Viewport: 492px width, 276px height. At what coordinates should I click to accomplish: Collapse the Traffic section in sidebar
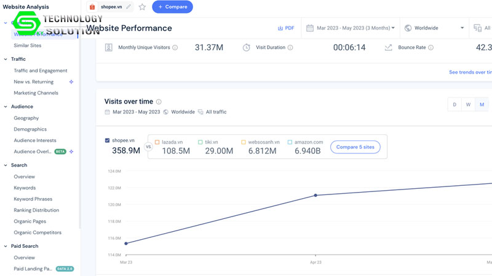pos(6,59)
